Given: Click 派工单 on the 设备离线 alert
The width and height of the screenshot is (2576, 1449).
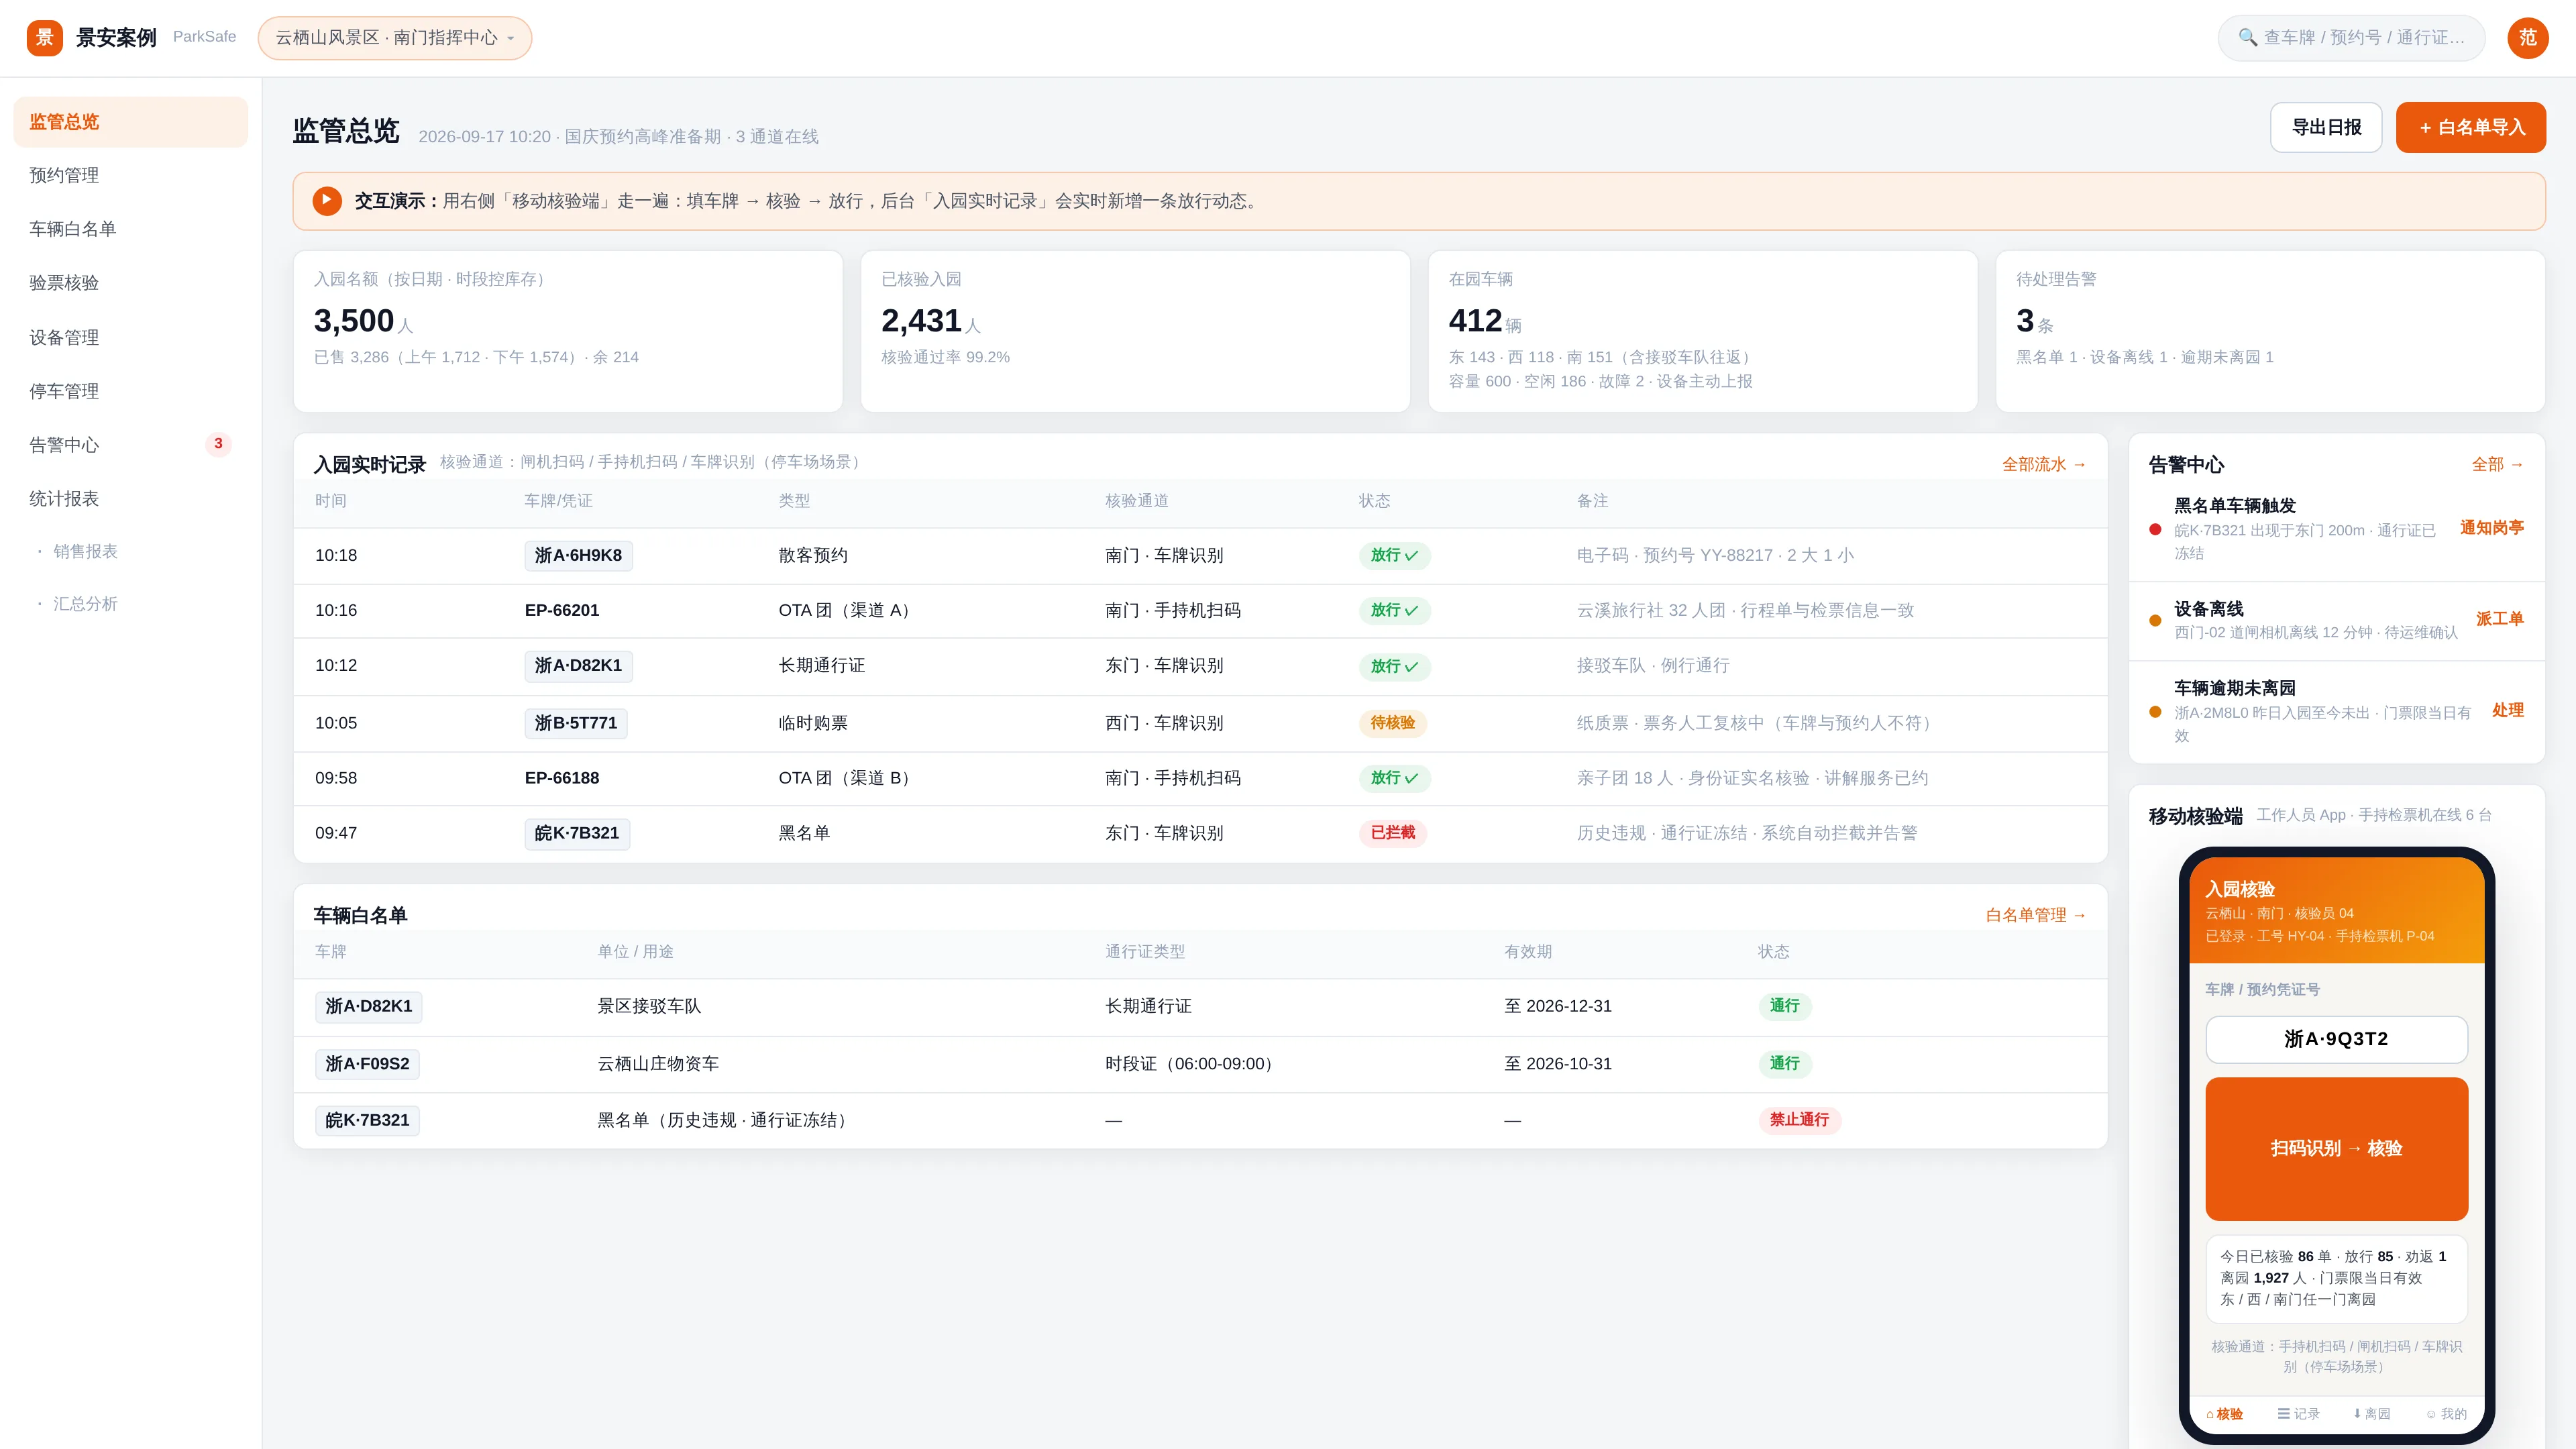Looking at the screenshot, I should pos(2500,619).
